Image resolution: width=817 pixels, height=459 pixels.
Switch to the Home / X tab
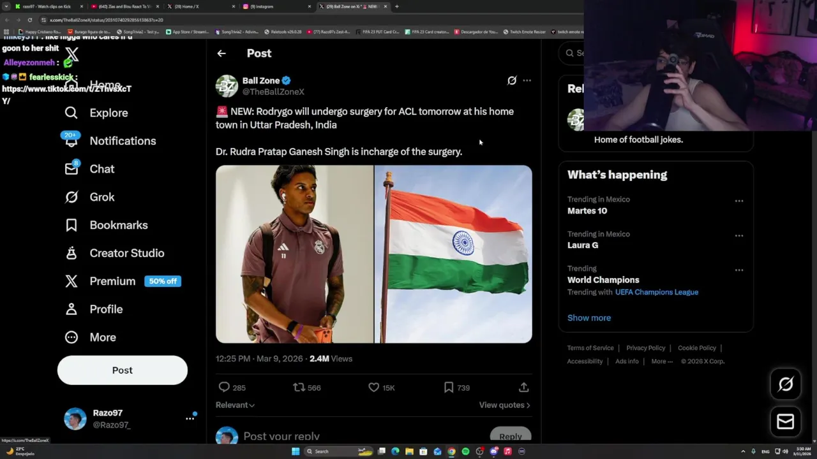pos(201,6)
